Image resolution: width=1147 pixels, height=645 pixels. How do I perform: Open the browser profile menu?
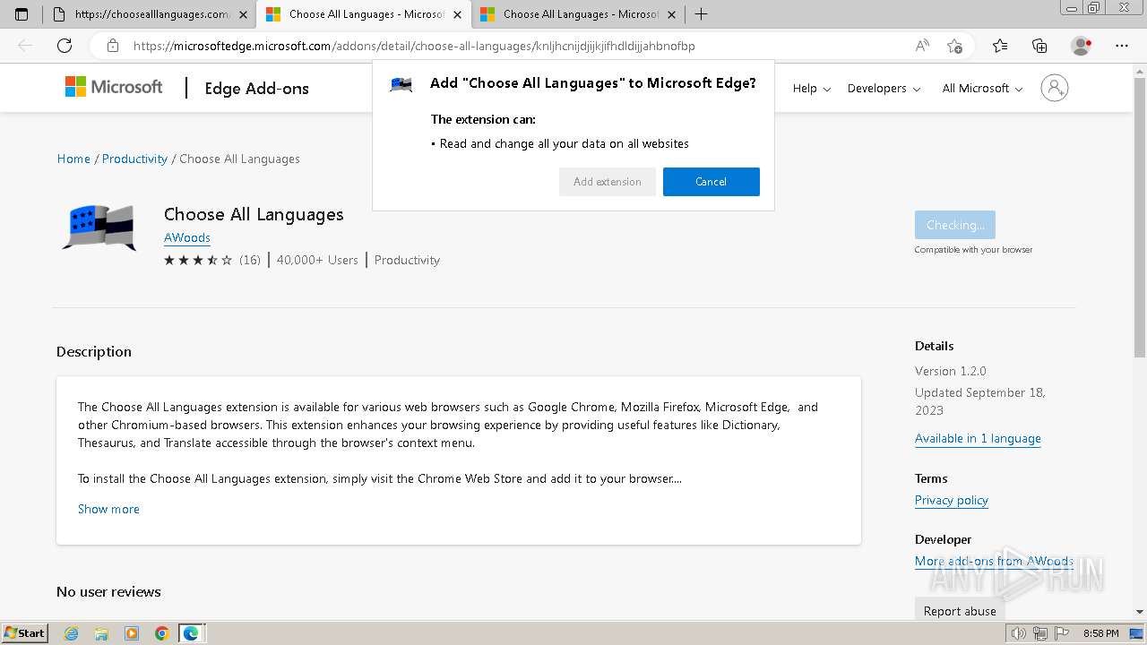click(x=1082, y=46)
